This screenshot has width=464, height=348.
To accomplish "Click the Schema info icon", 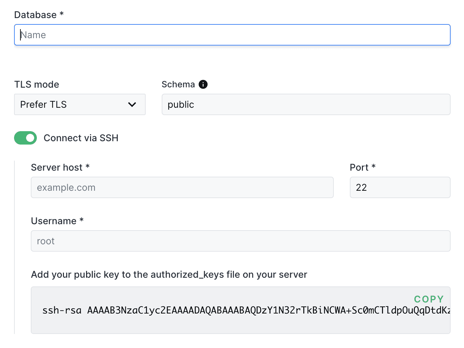I will click(x=203, y=84).
